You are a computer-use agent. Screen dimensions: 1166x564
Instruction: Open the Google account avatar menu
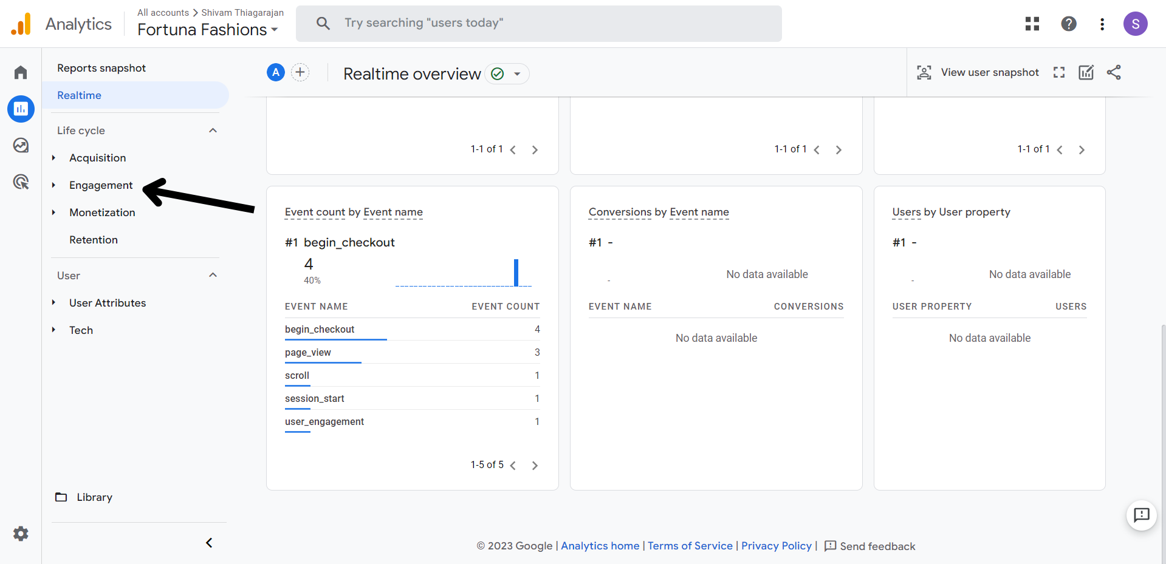tap(1136, 24)
